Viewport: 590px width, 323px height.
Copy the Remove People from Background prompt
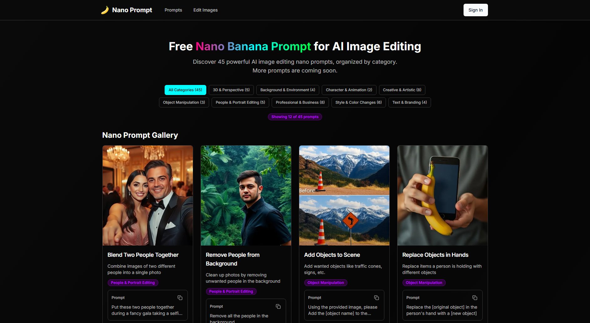278,306
